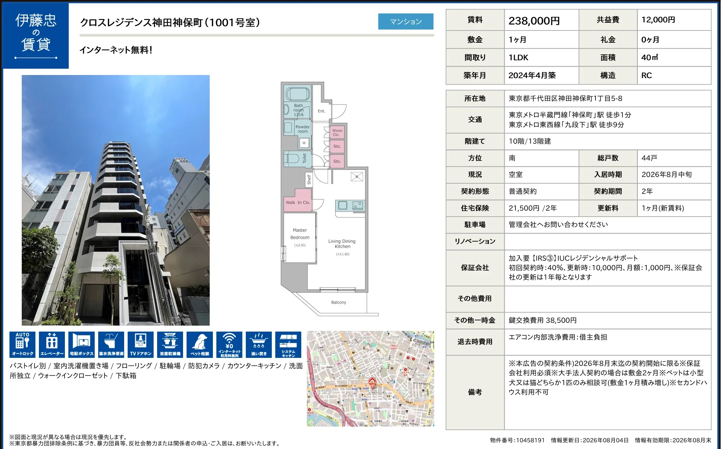
Task: Click the 浴室乾燥機 bathroom dryer icon
Action: click(170, 345)
